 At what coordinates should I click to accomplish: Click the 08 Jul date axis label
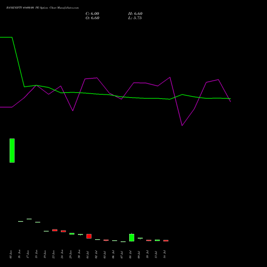130,255
